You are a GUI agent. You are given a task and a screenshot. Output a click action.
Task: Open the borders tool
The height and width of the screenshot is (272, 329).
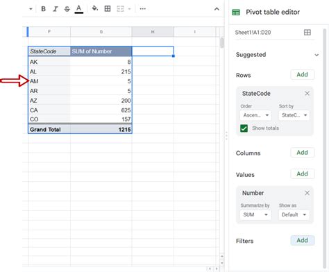pos(108,9)
